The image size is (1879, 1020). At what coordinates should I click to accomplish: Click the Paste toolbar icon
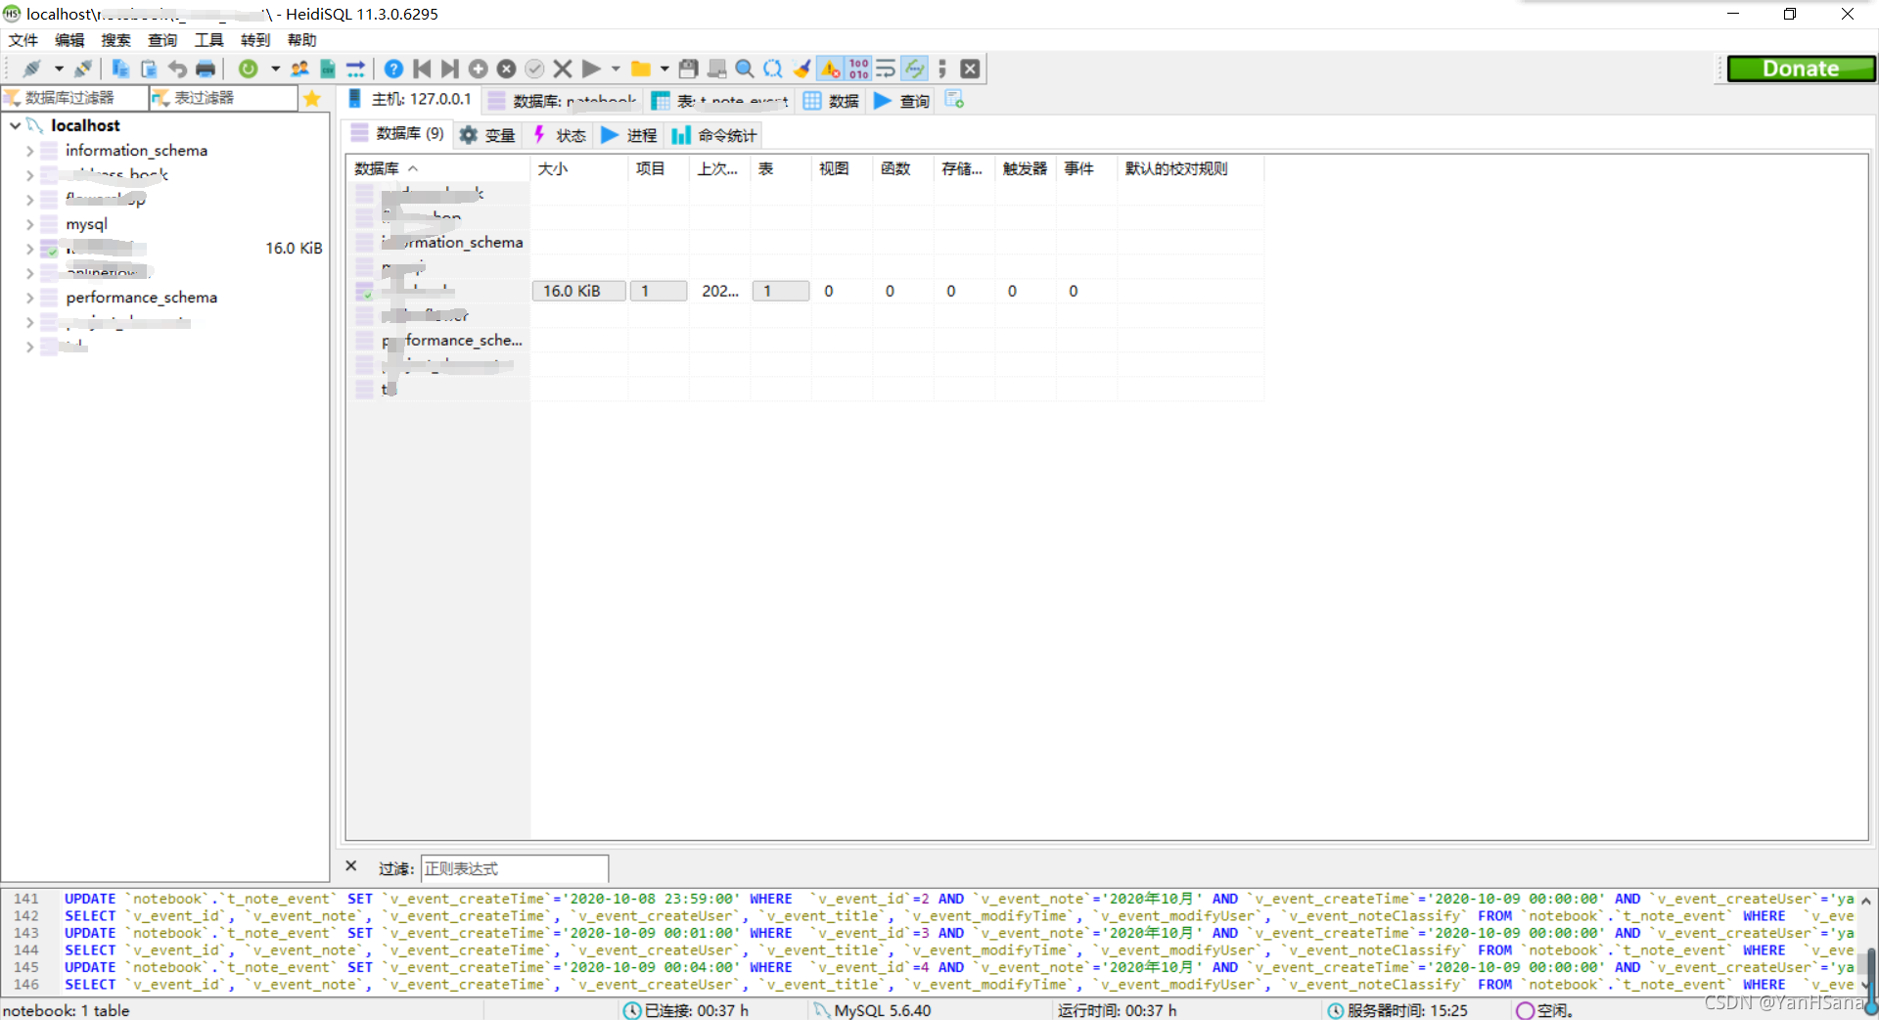tap(149, 69)
